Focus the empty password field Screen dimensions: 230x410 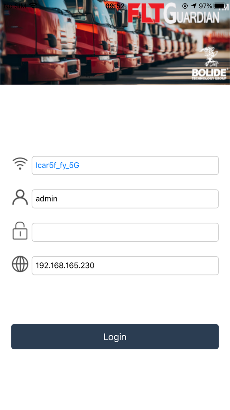[x=125, y=232]
